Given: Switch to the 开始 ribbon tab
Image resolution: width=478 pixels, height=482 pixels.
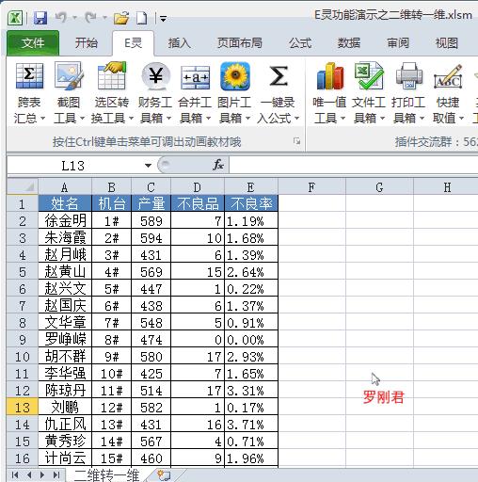Looking at the screenshot, I should [x=87, y=43].
